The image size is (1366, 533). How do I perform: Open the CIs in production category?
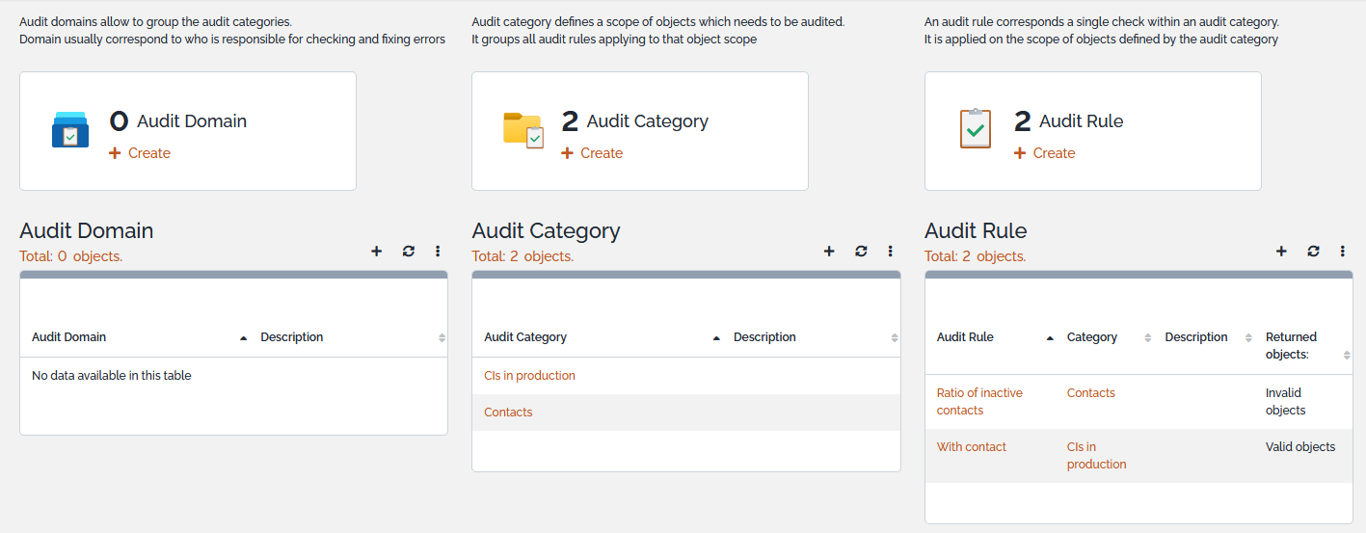pyautogui.click(x=529, y=376)
